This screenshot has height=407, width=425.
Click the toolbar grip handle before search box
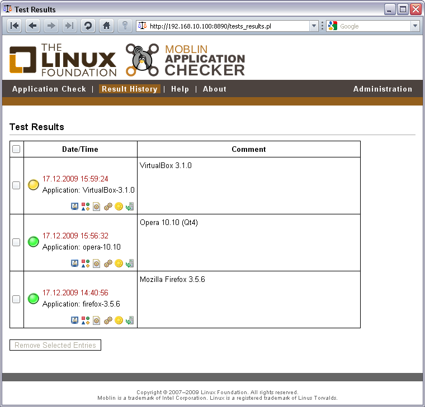click(x=322, y=26)
